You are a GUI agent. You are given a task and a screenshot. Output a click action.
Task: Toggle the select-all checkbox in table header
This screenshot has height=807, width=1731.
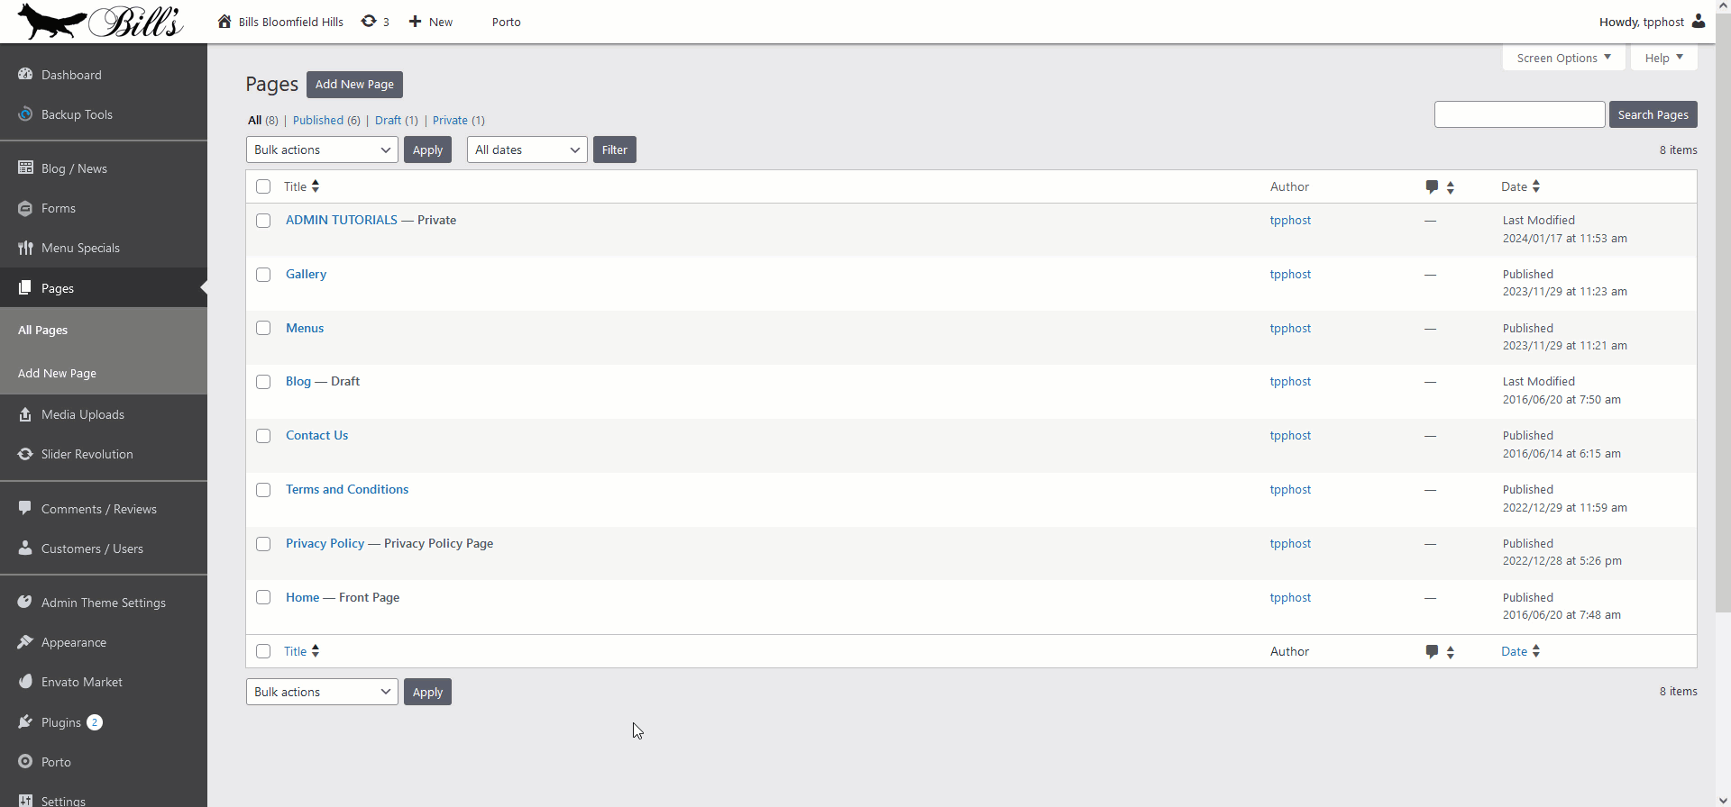tap(263, 186)
